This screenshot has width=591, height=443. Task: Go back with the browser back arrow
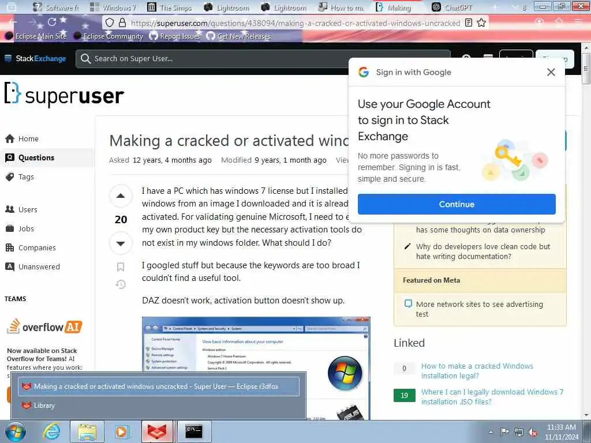(13, 22)
